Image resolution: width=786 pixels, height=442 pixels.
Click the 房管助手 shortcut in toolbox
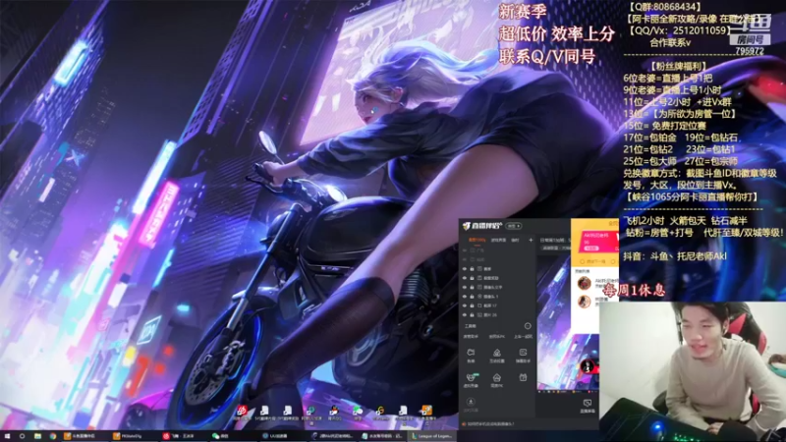pos(471,336)
